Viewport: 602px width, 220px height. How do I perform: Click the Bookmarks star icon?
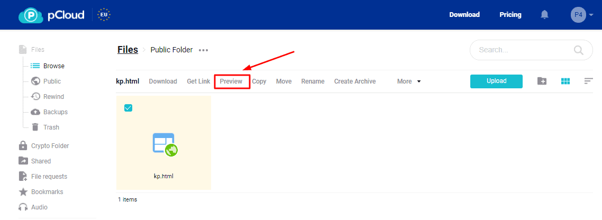point(23,191)
